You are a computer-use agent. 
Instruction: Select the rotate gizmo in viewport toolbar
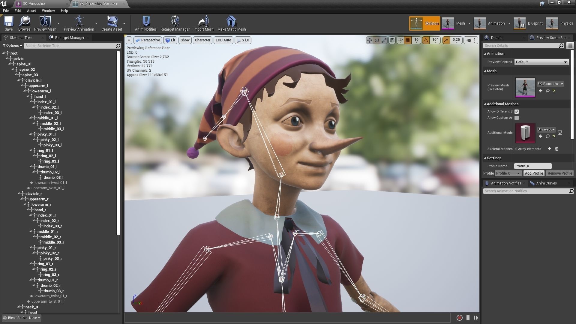(x=377, y=40)
